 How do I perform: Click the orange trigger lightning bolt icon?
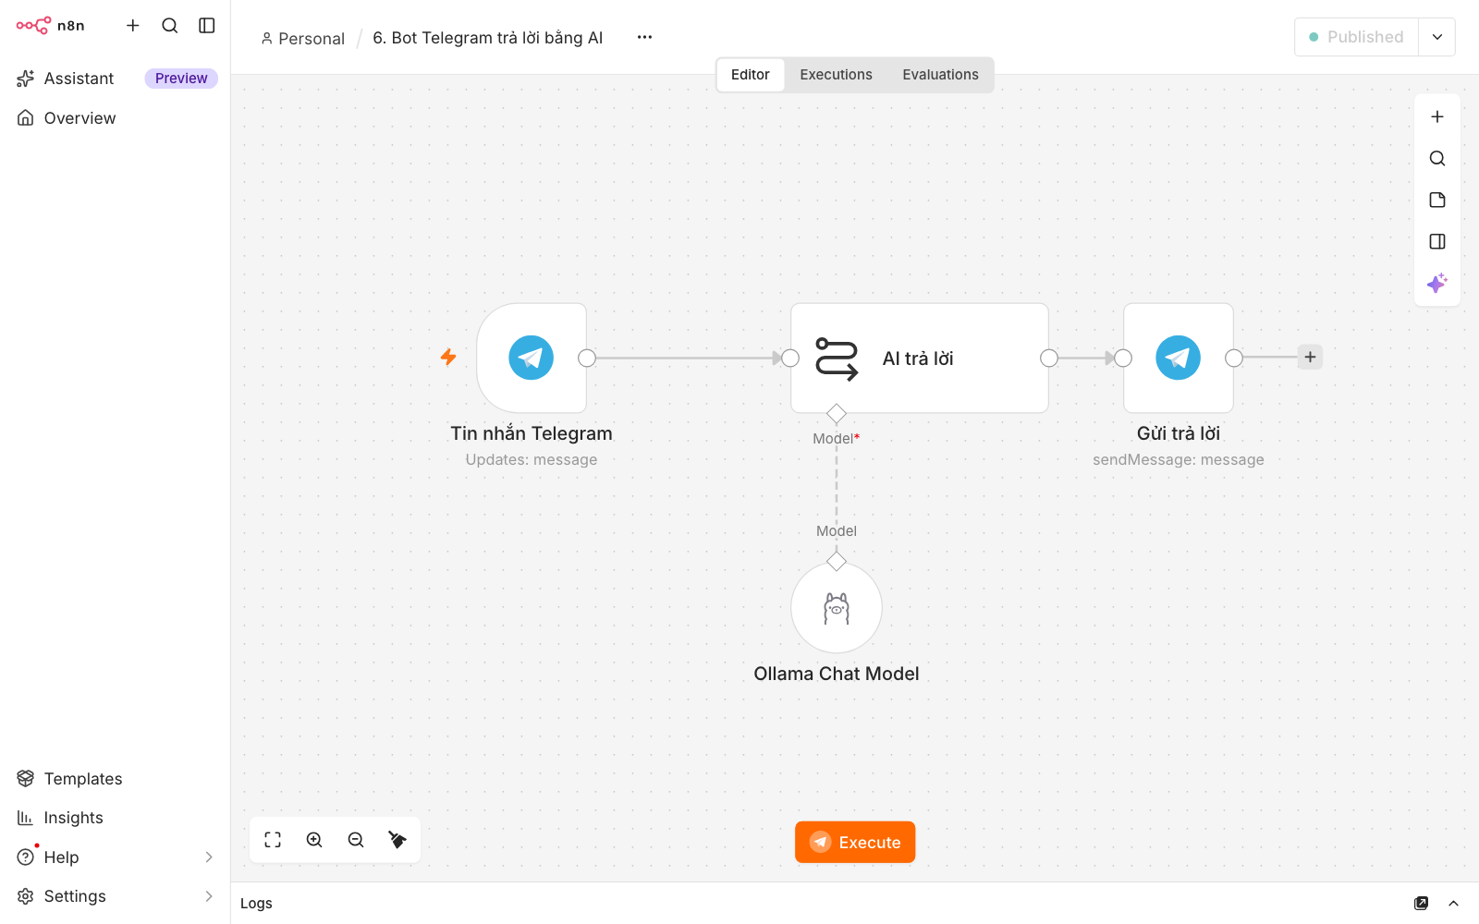[x=448, y=357]
